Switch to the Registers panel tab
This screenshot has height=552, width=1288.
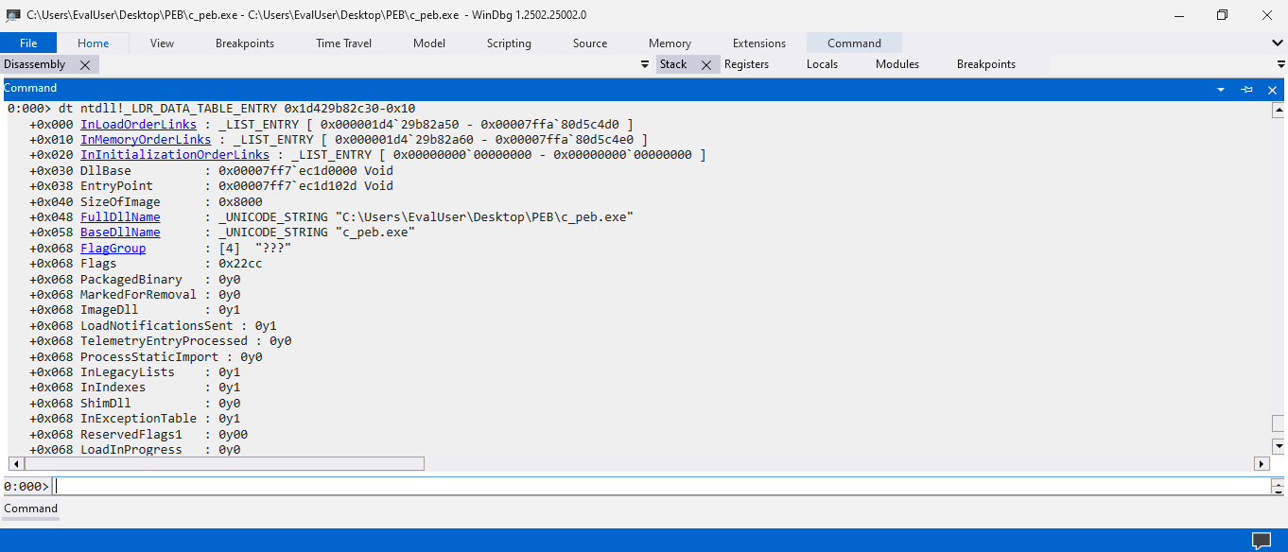746,64
